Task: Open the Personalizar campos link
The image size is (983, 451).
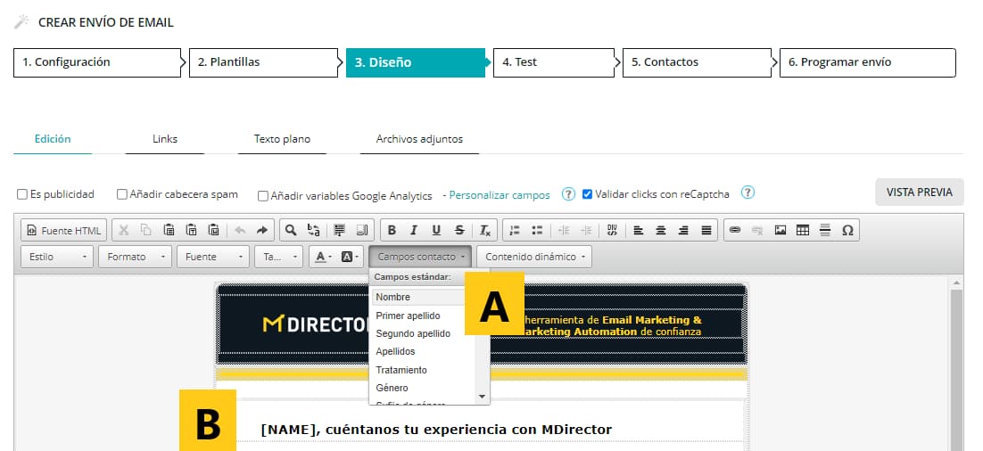Action: [500, 195]
